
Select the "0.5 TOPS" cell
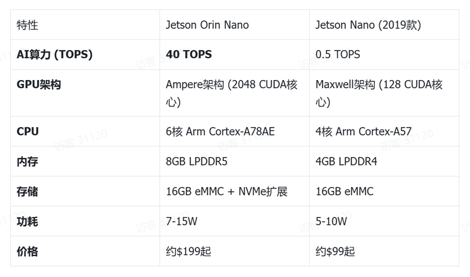(x=337, y=54)
